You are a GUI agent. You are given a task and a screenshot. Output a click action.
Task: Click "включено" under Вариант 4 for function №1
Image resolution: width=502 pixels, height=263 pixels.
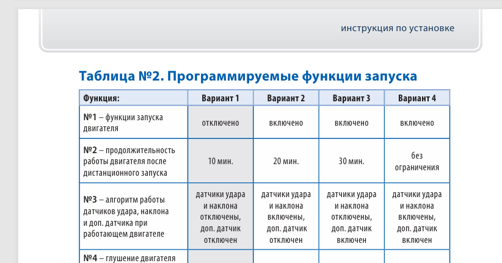(417, 123)
